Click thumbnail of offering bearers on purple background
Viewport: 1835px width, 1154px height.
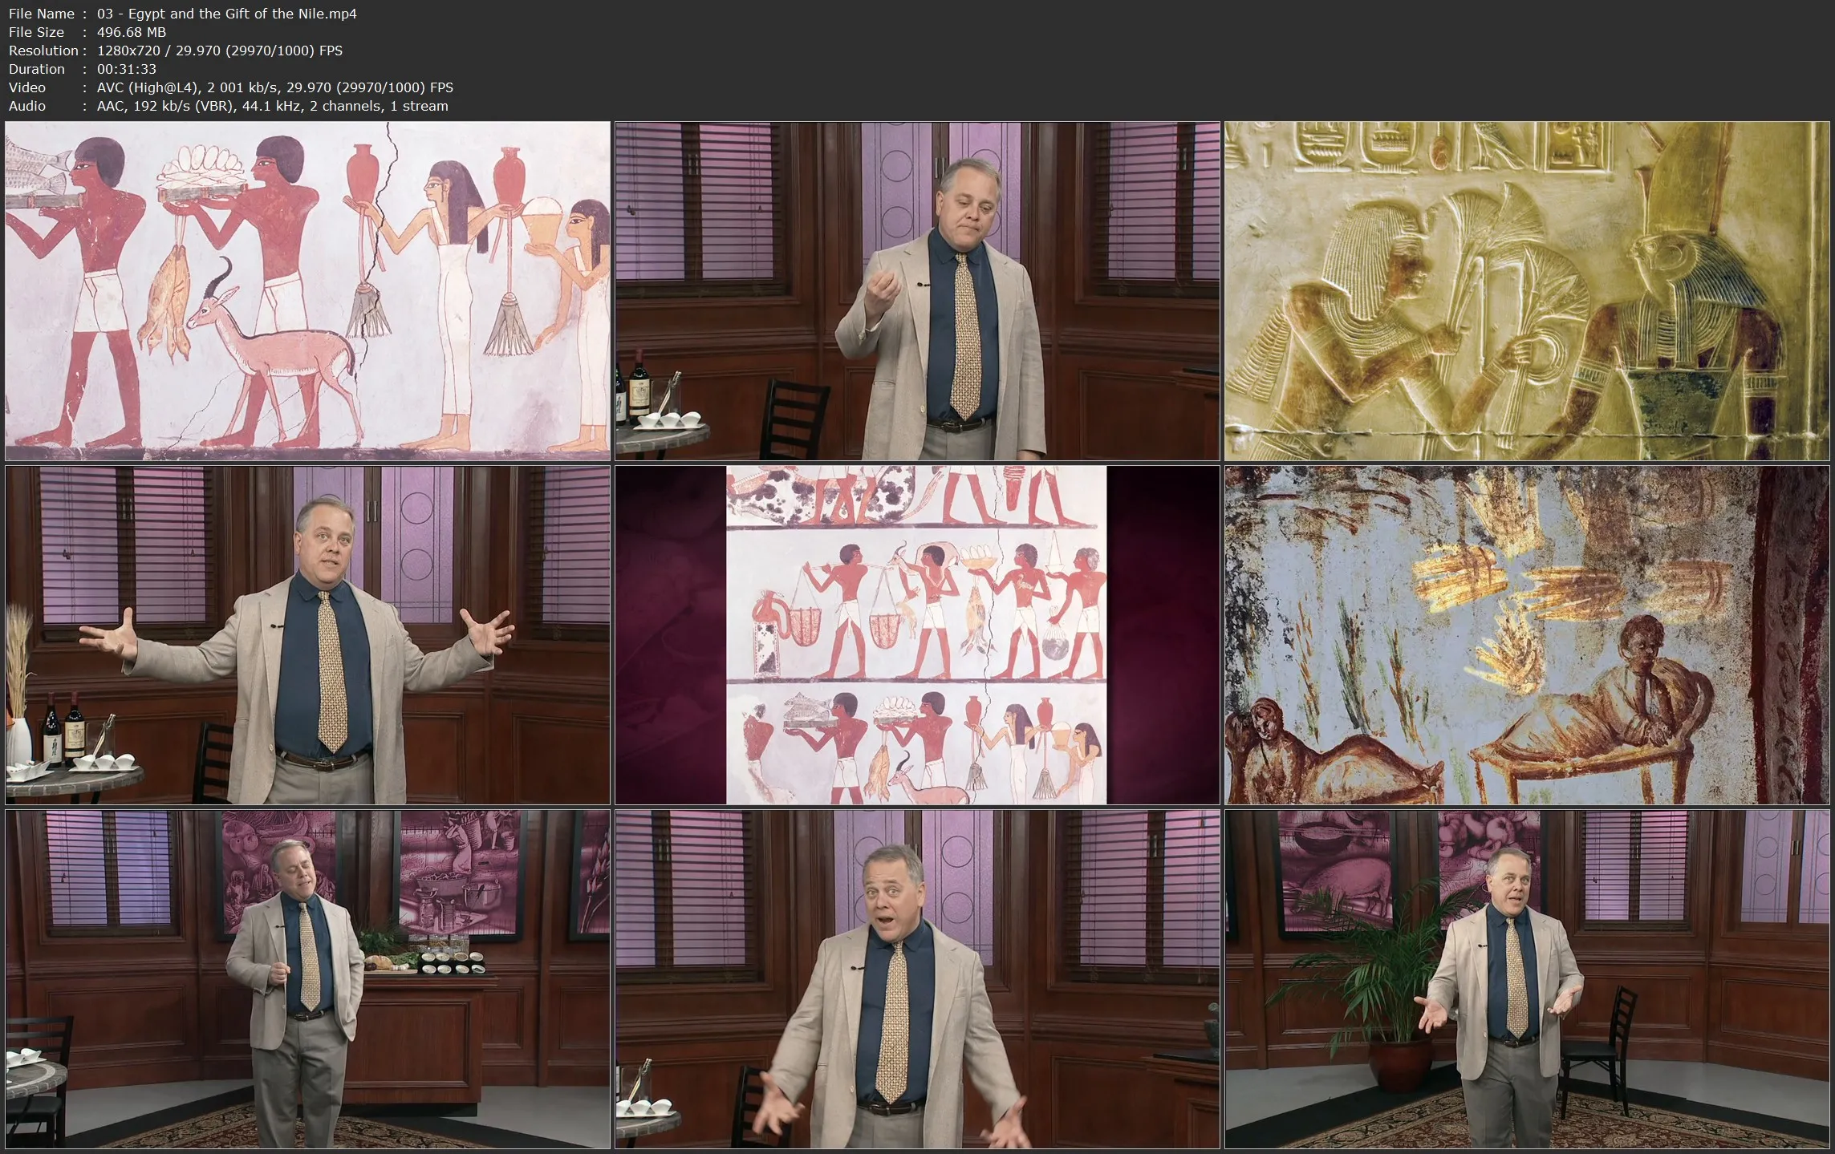917,635
